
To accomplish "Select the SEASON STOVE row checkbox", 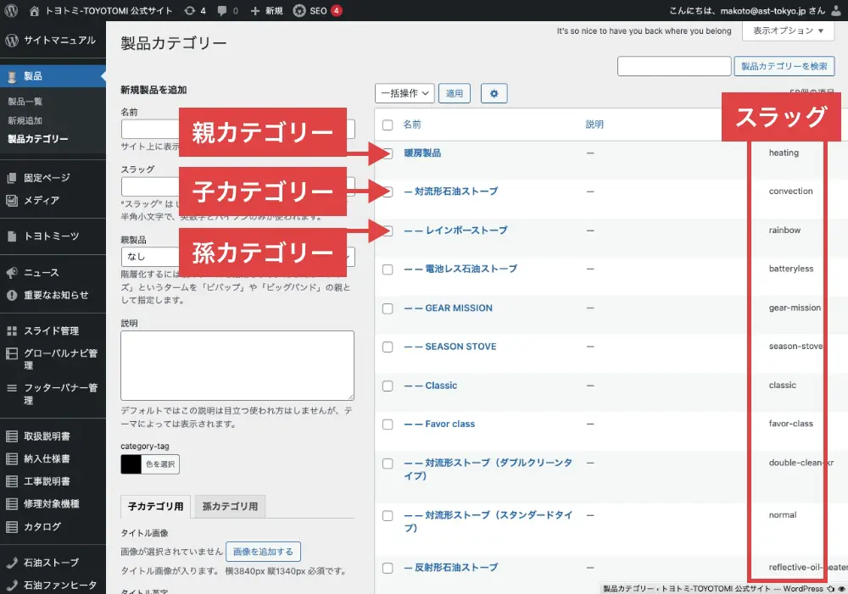I will pos(388,347).
